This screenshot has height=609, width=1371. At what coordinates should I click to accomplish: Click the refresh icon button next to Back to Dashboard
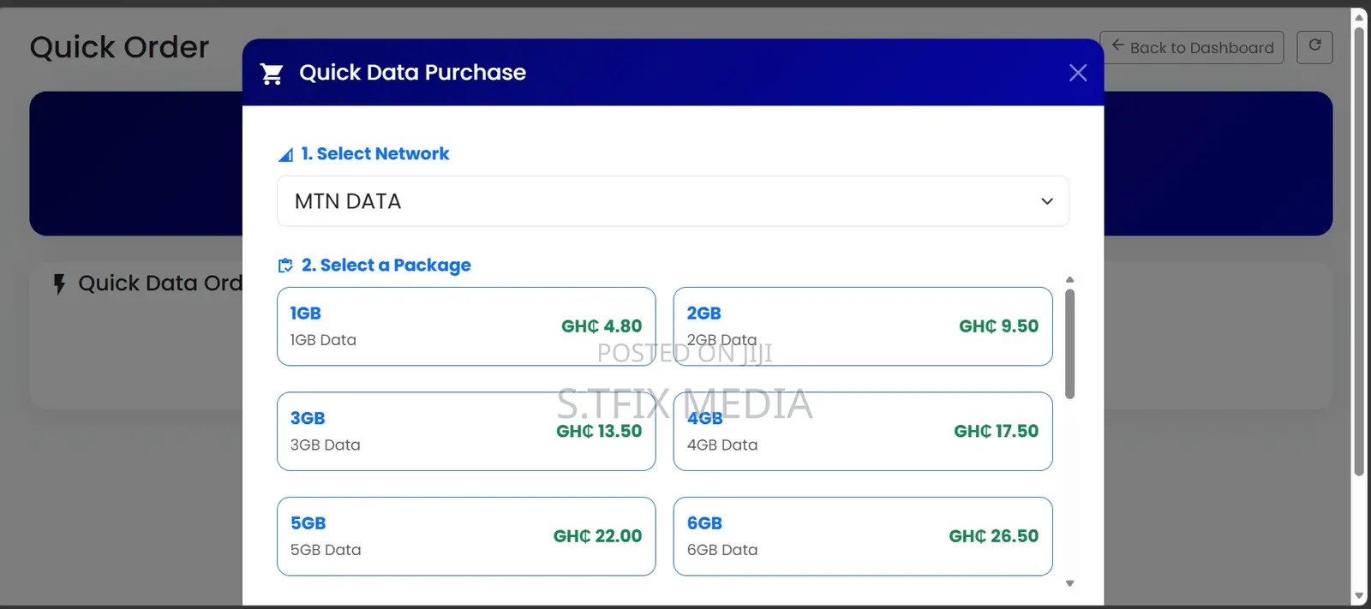(x=1314, y=46)
